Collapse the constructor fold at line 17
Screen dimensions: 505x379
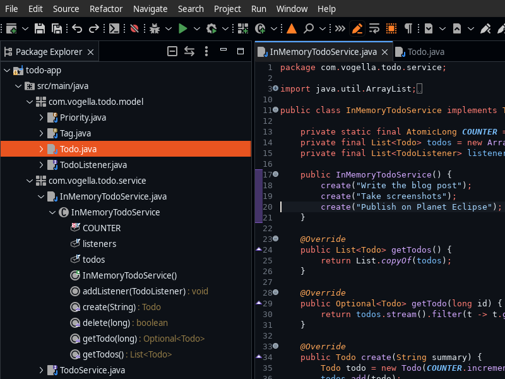pos(275,174)
